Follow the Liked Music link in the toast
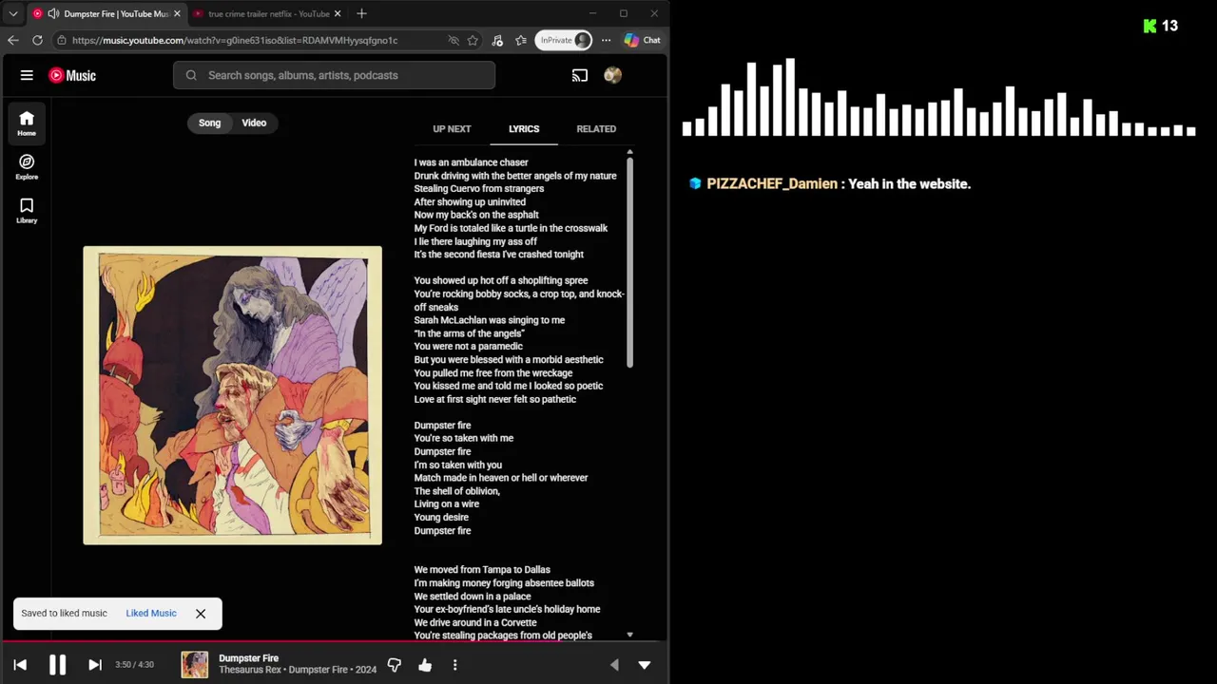Viewport: 1217px width, 684px height. 151,613
